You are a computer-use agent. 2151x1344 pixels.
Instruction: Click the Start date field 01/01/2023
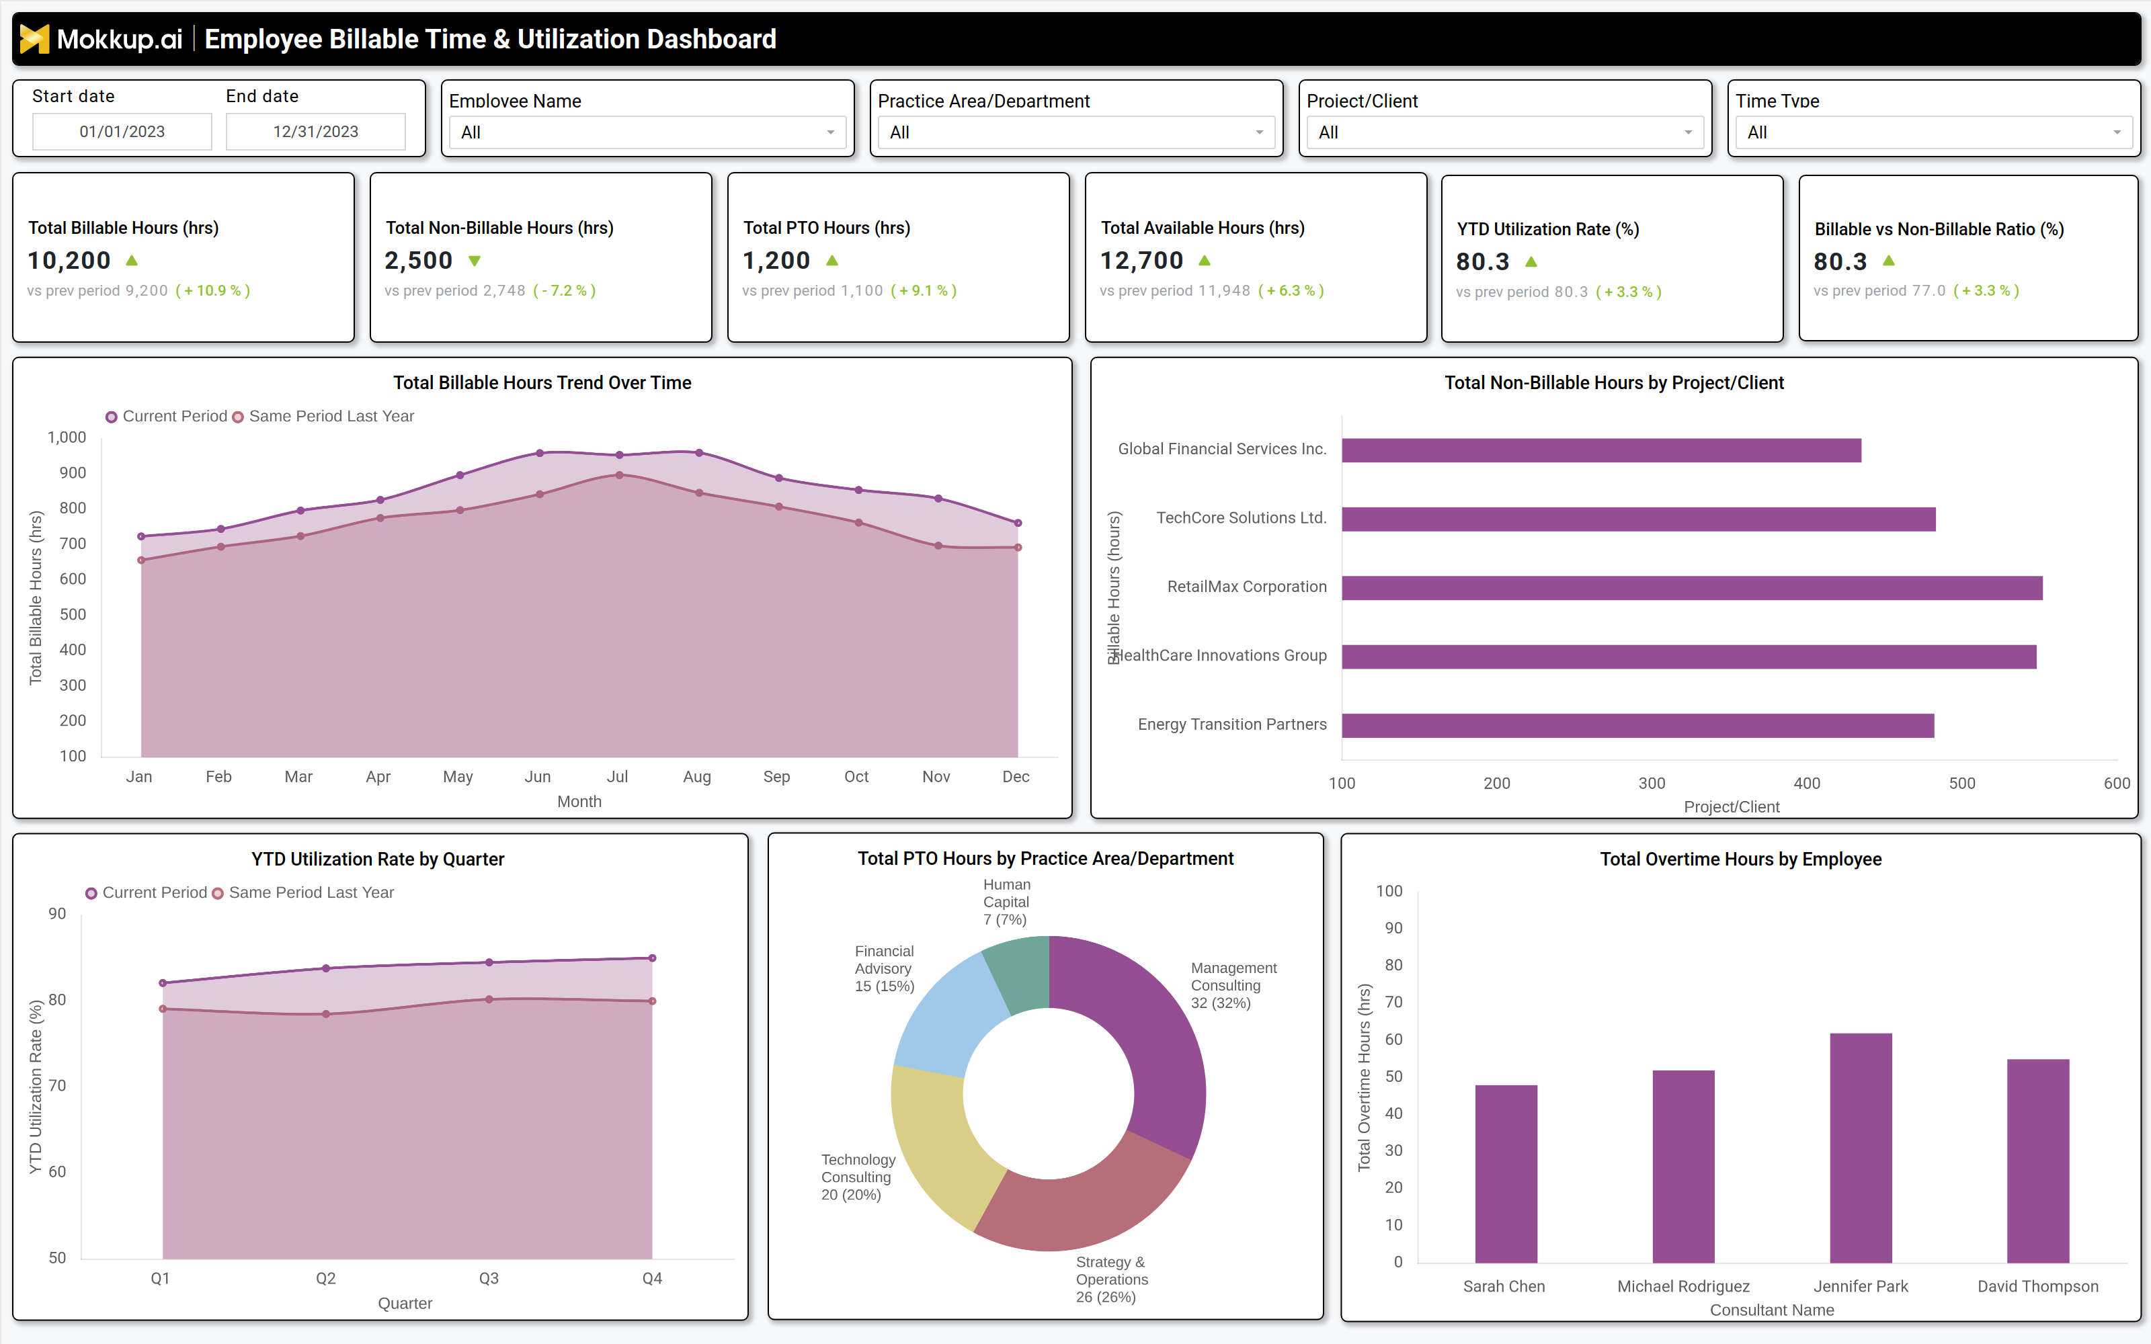tap(122, 132)
